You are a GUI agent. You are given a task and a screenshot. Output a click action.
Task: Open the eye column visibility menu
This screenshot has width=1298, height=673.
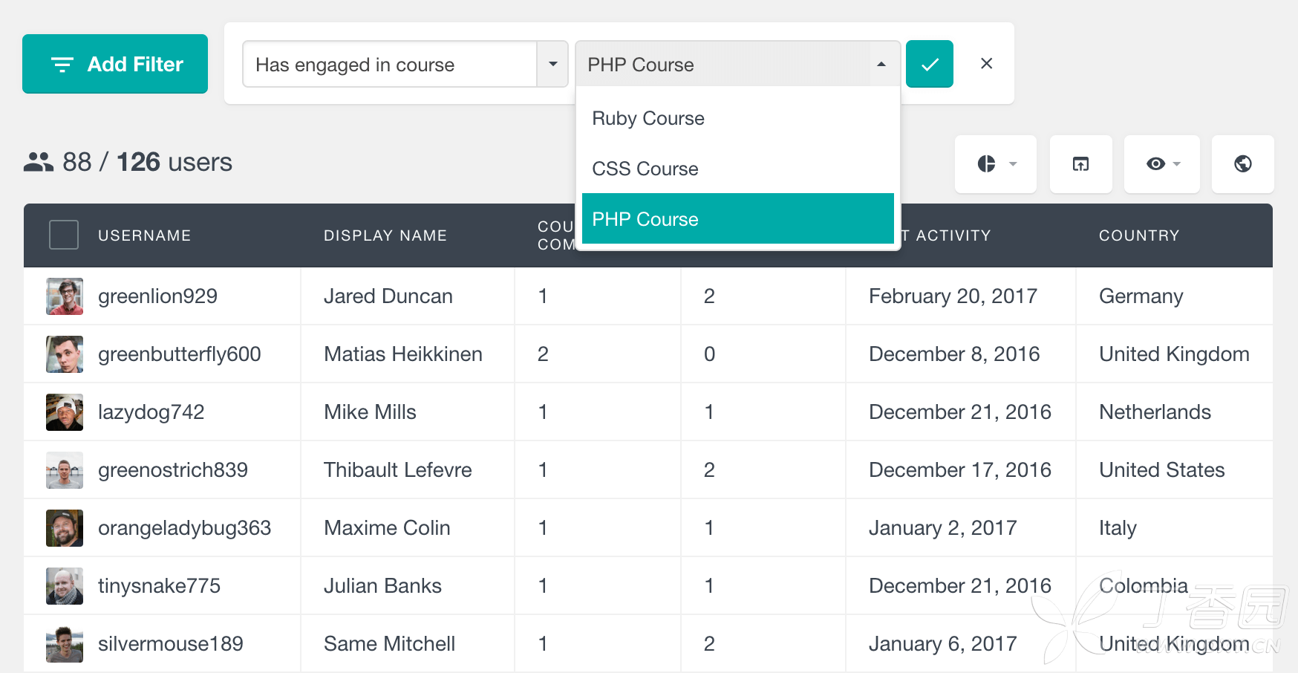point(1162,164)
